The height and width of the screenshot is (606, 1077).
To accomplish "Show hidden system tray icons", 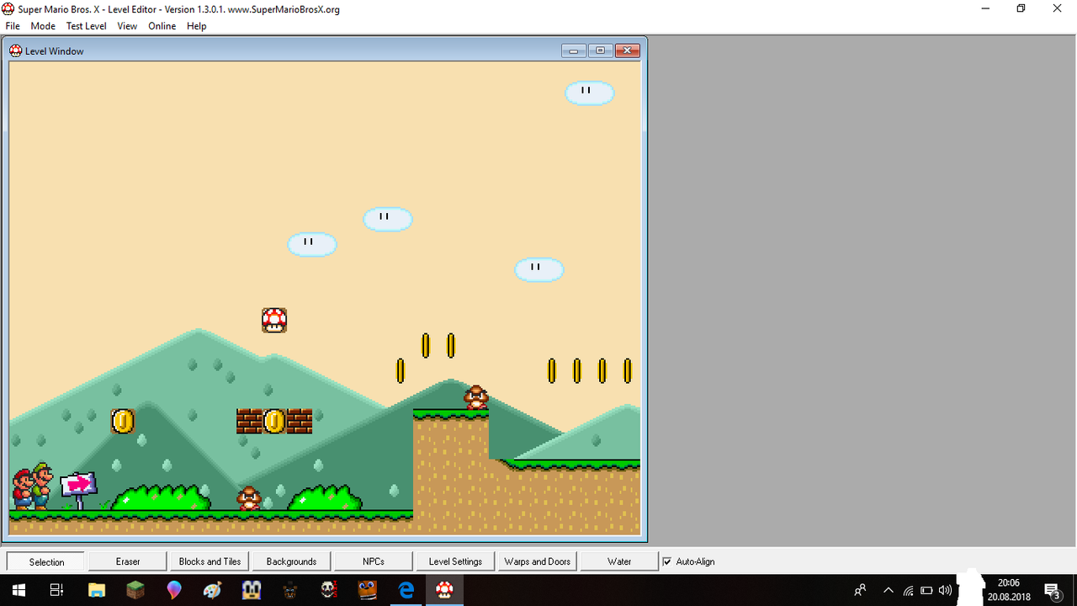I will tap(889, 590).
